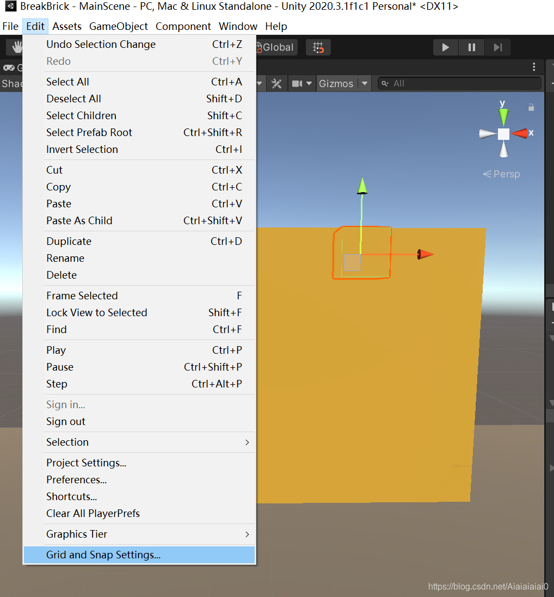
Task: Open Gizmos dropdown arrow
Action: point(365,83)
